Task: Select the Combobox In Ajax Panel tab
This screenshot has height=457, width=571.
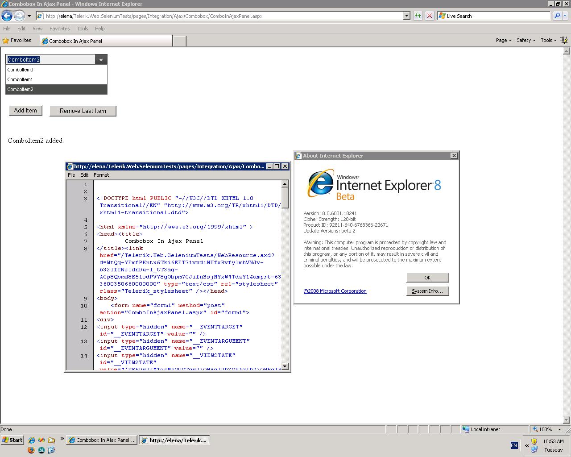Action: [x=106, y=41]
